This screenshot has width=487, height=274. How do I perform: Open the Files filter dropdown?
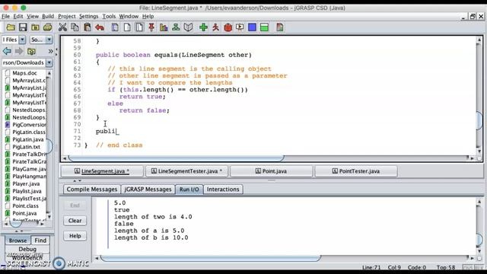tap(22, 40)
